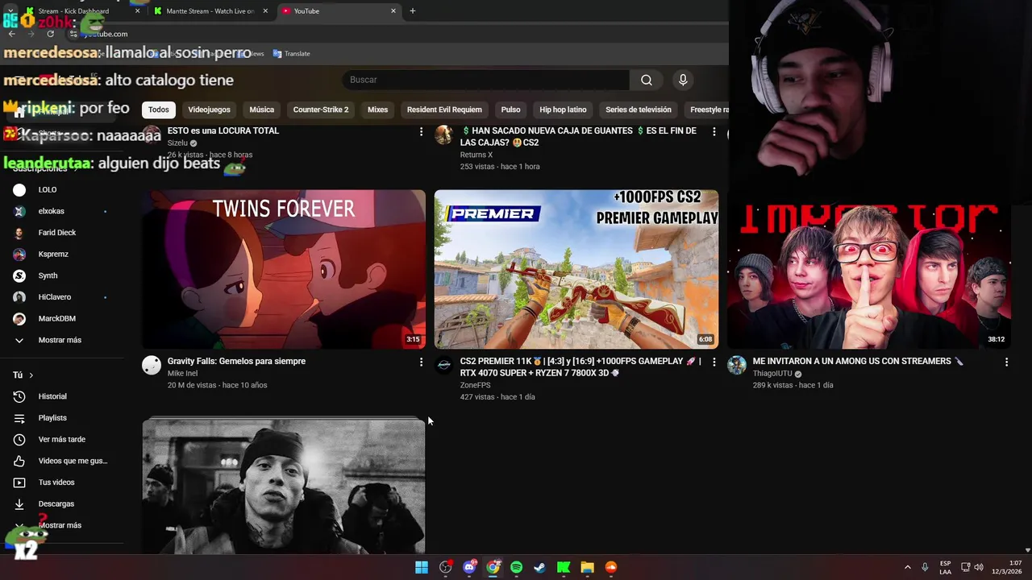Viewport: 1032px width, 580px height.
Task: Select the Series de televisión chip
Action: pos(639,110)
